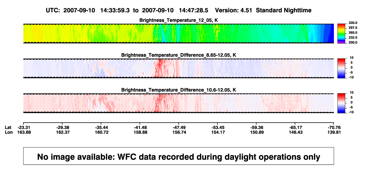The height and width of the screenshot is (190, 371).
Task: Select longitude value 158.88
Action: pos(140,132)
